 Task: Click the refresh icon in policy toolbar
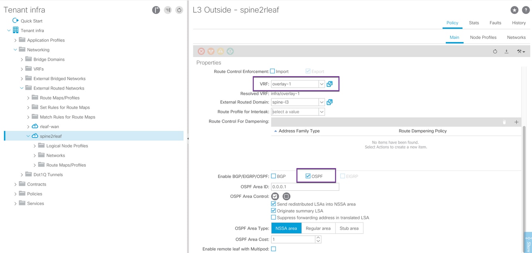pos(495,52)
